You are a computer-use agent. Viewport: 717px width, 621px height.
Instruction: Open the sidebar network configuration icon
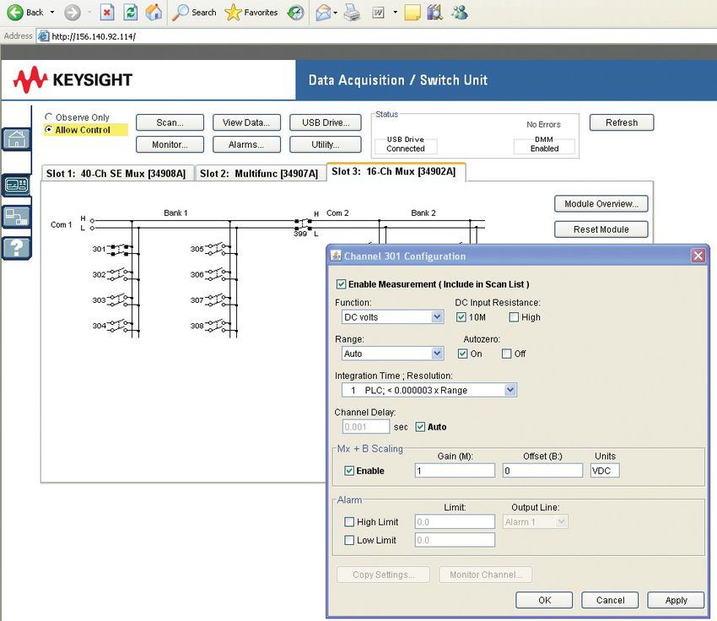point(17,216)
